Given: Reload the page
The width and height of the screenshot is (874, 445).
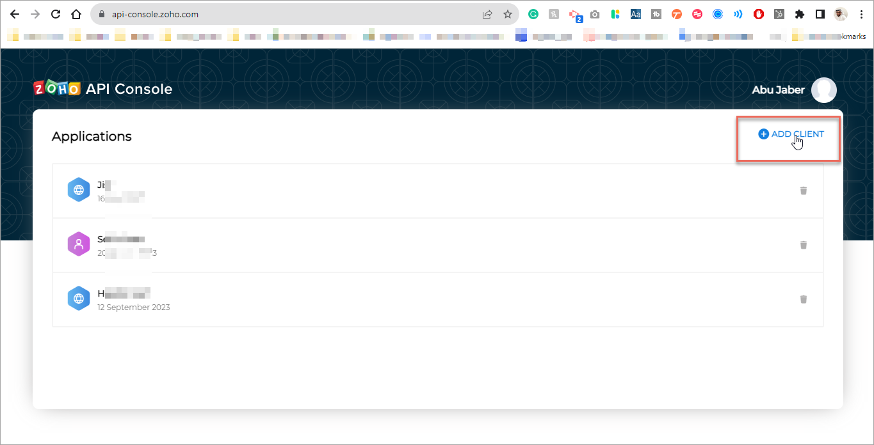Looking at the screenshot, I should (x=56, y=14).
